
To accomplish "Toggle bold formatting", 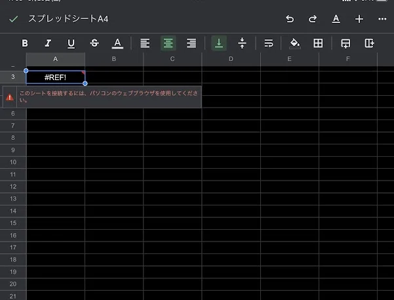I will pos(25,43).
